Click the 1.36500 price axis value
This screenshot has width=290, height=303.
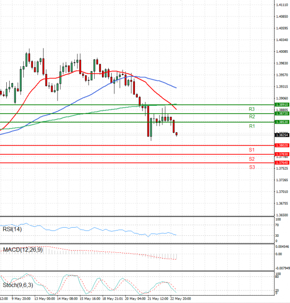(282, 215)
